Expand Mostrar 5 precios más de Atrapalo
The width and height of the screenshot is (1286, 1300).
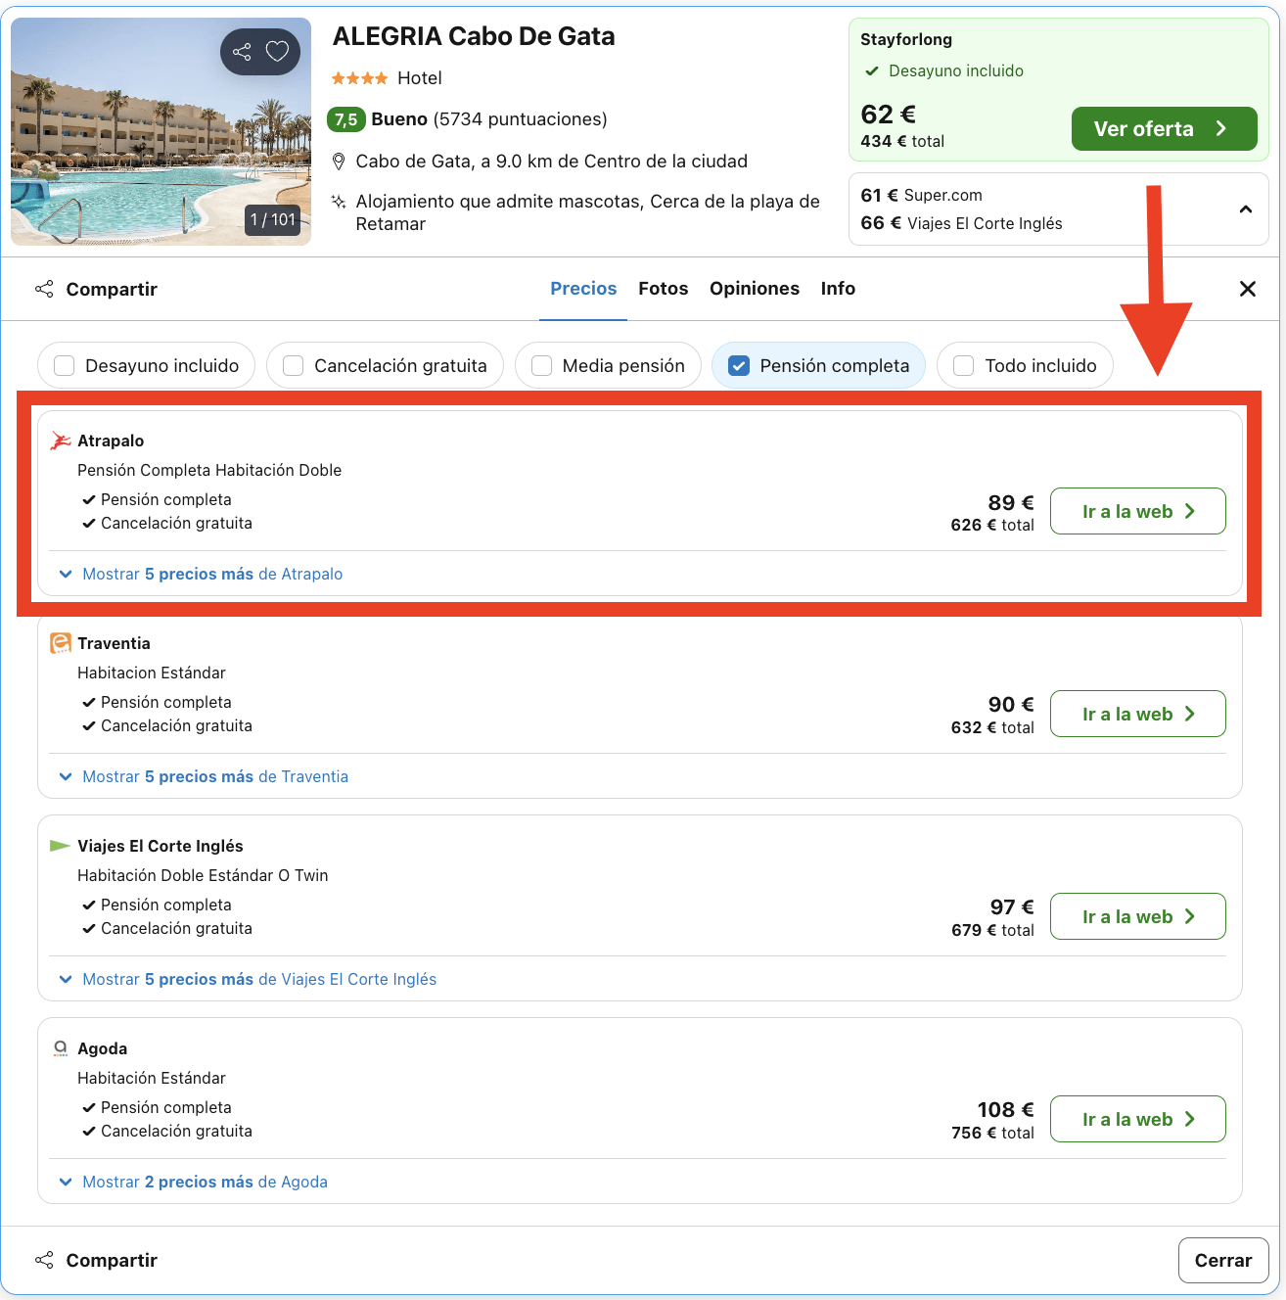(x=211, y=574)
